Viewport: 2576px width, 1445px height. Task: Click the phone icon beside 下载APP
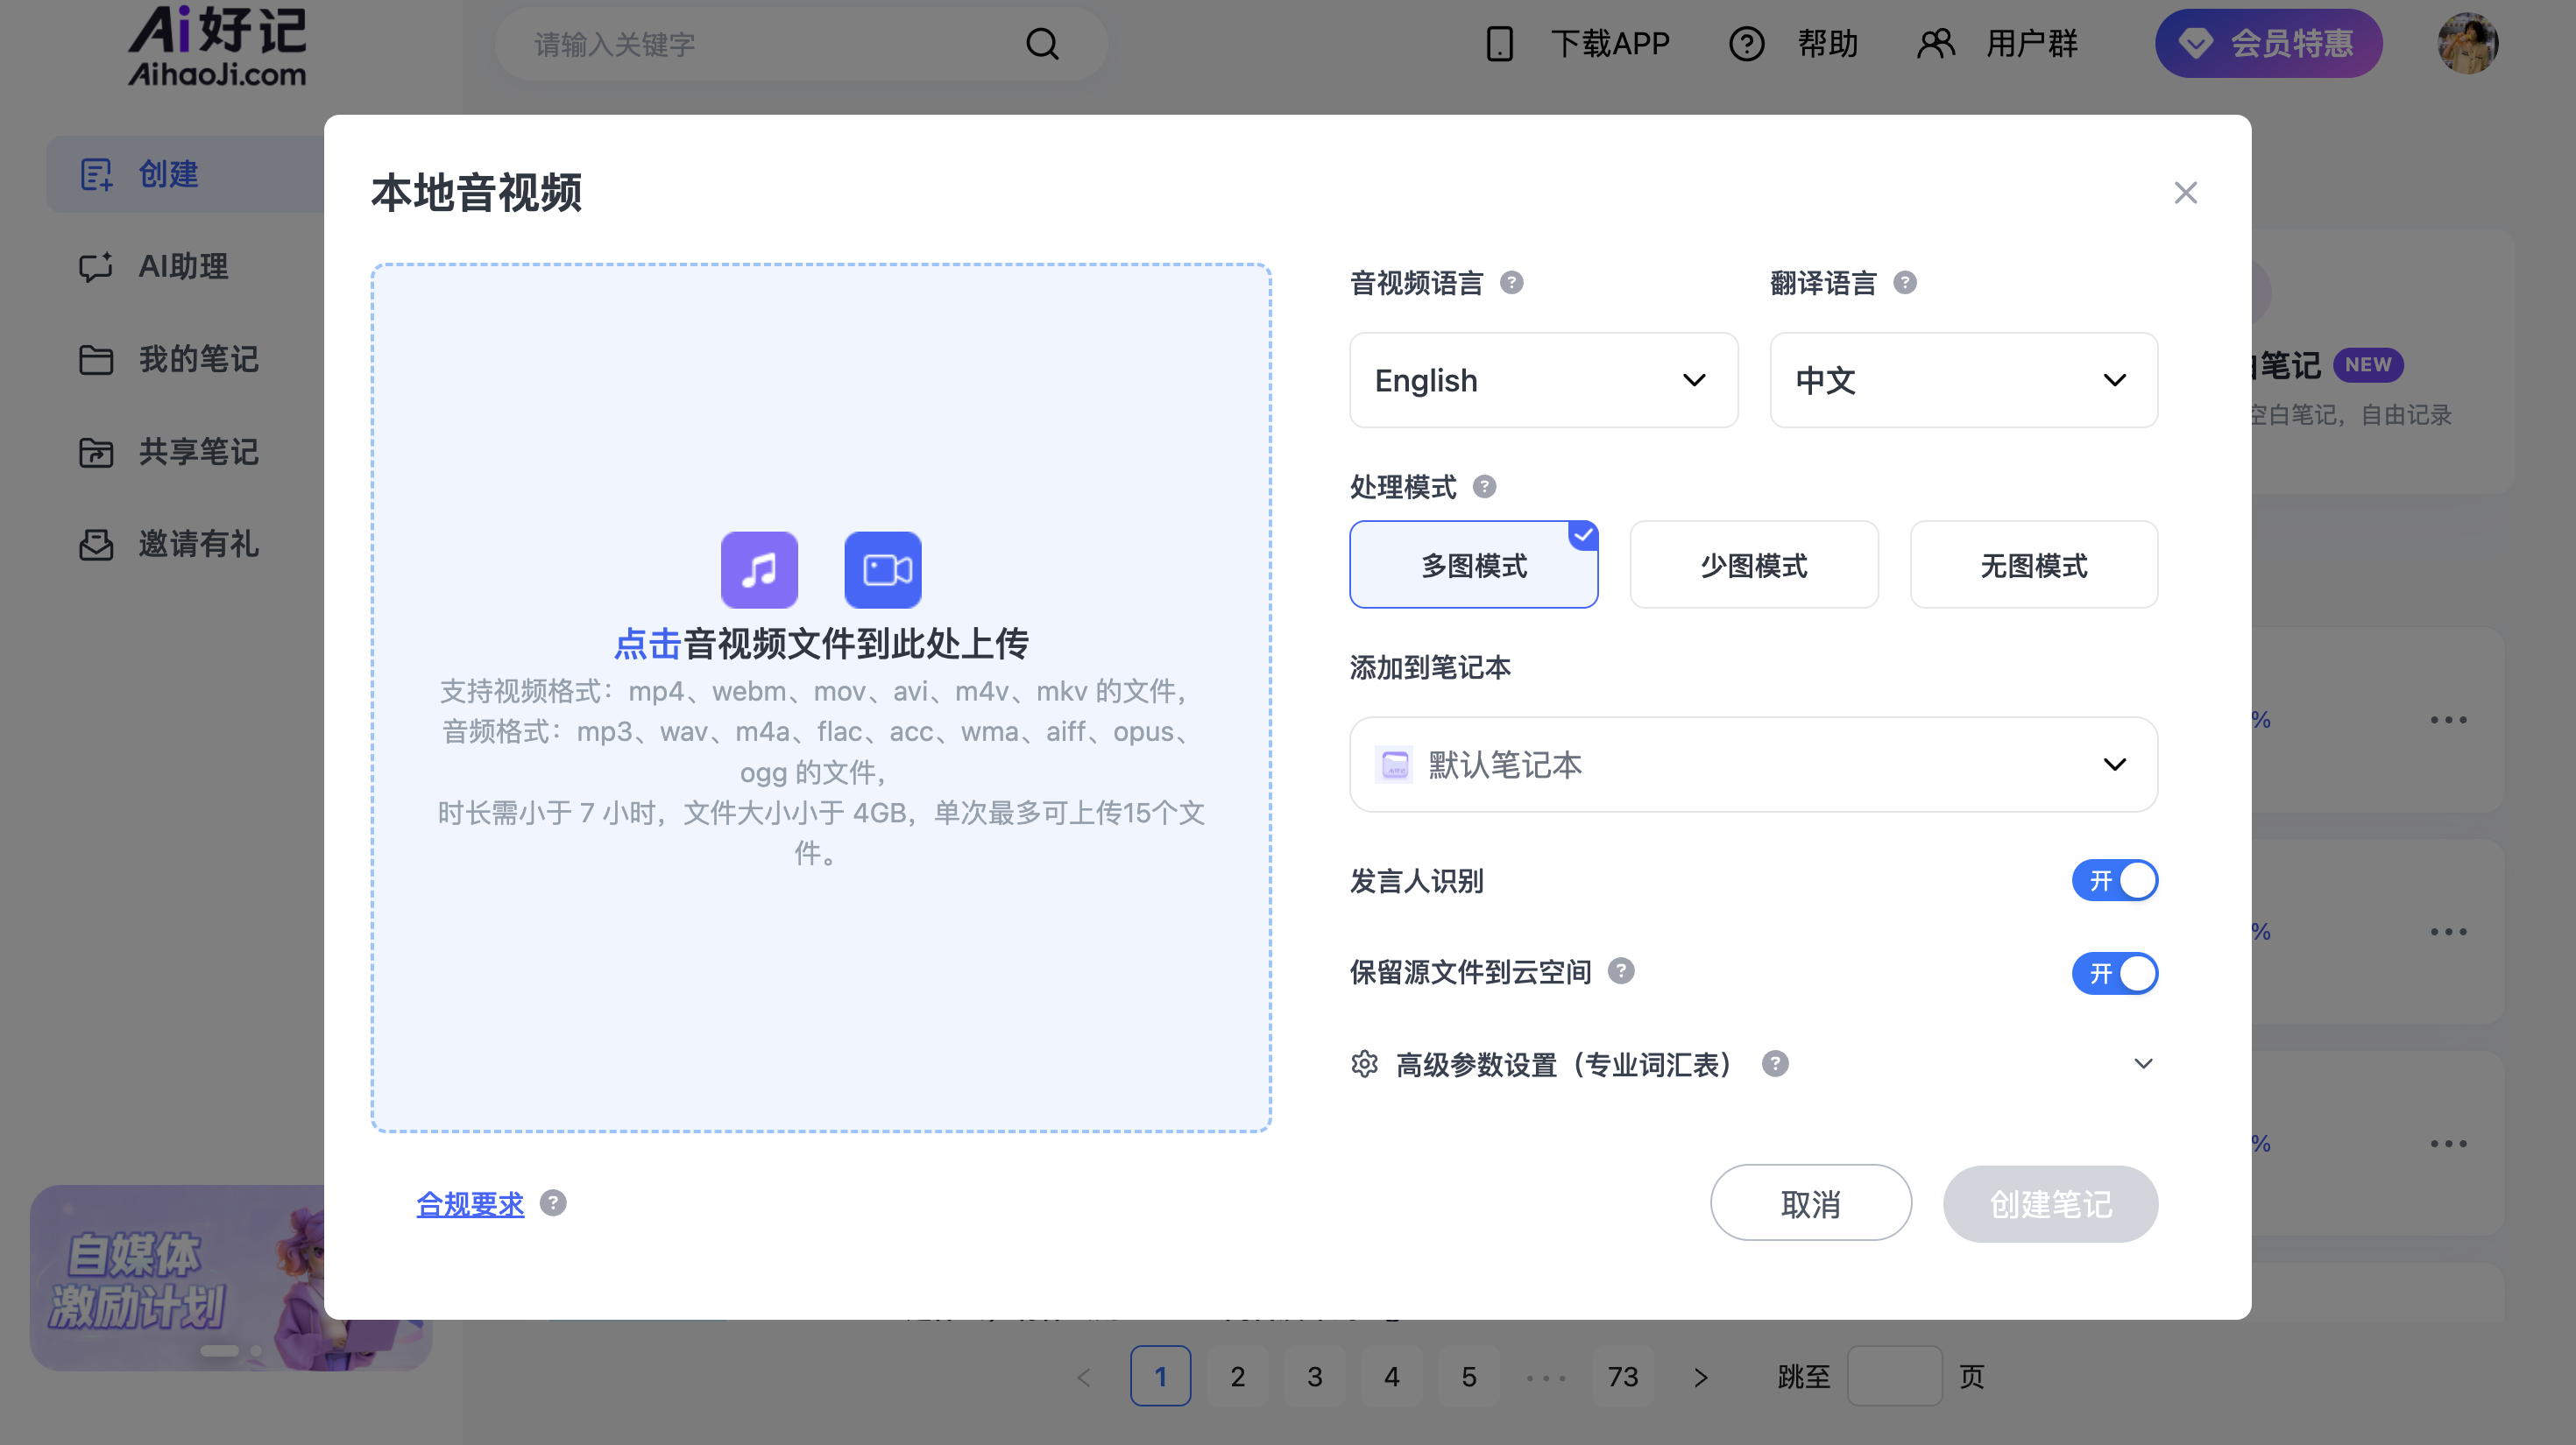[1499, 44]
